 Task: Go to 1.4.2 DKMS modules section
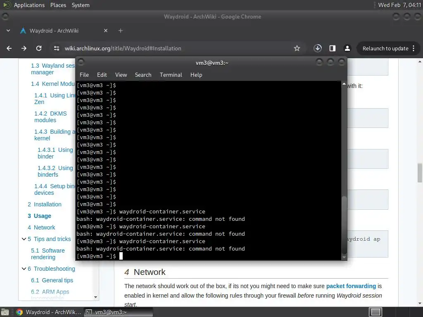(x=50, y=117)
